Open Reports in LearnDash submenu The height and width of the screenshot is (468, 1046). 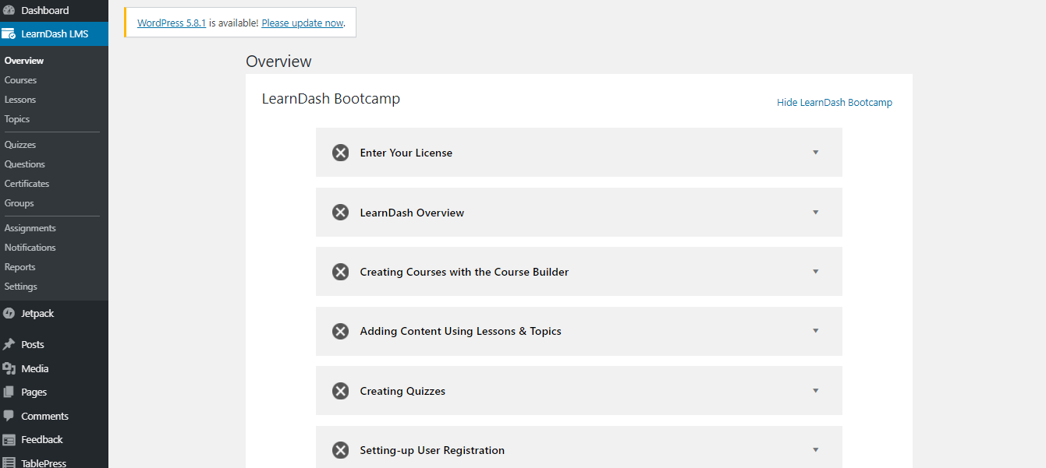[20, 267]
